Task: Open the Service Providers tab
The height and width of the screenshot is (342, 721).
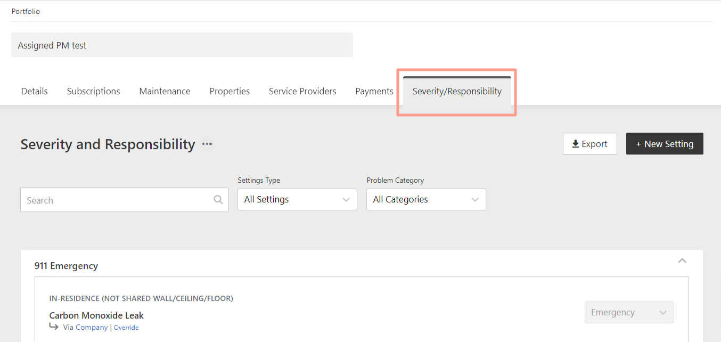Action: (302, 91)
